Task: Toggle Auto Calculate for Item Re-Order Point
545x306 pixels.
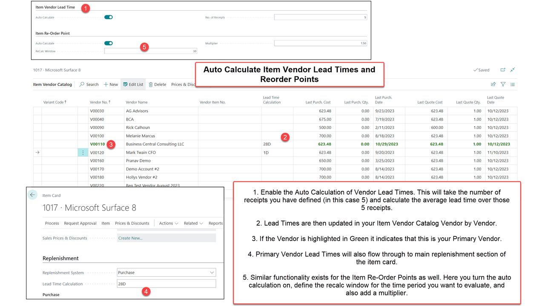Action: click(109, 43)
